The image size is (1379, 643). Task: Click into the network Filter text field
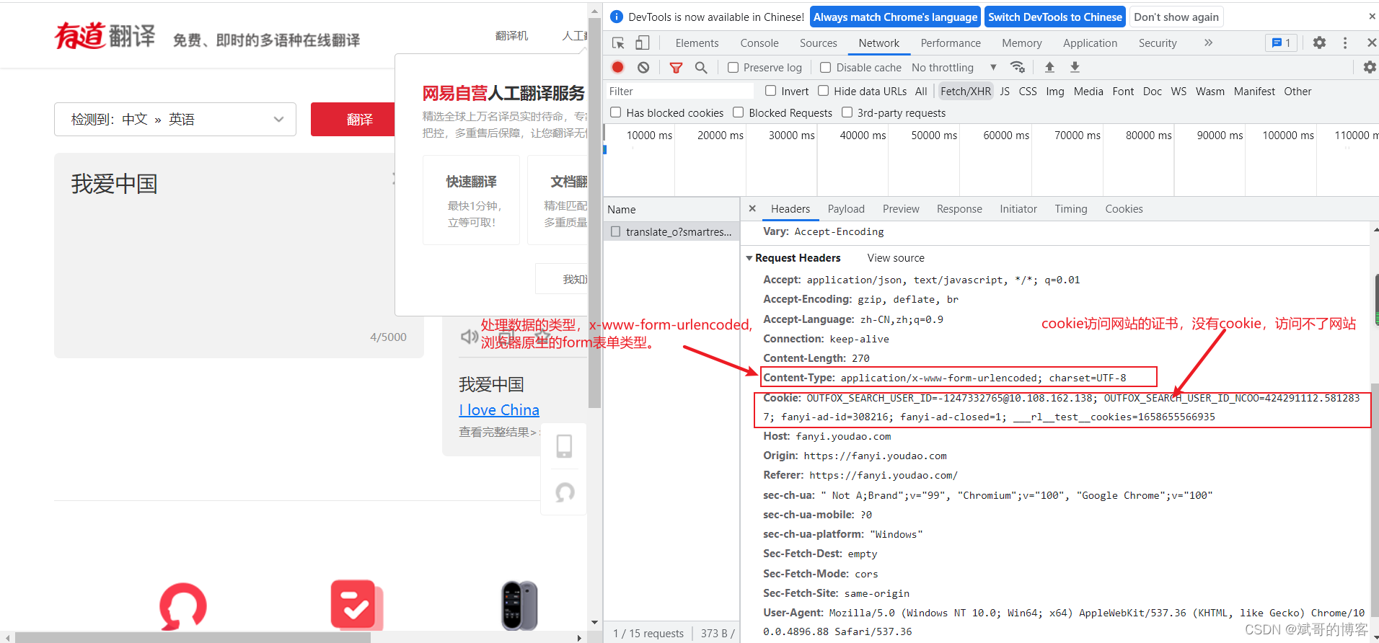(x=679, y=92)
